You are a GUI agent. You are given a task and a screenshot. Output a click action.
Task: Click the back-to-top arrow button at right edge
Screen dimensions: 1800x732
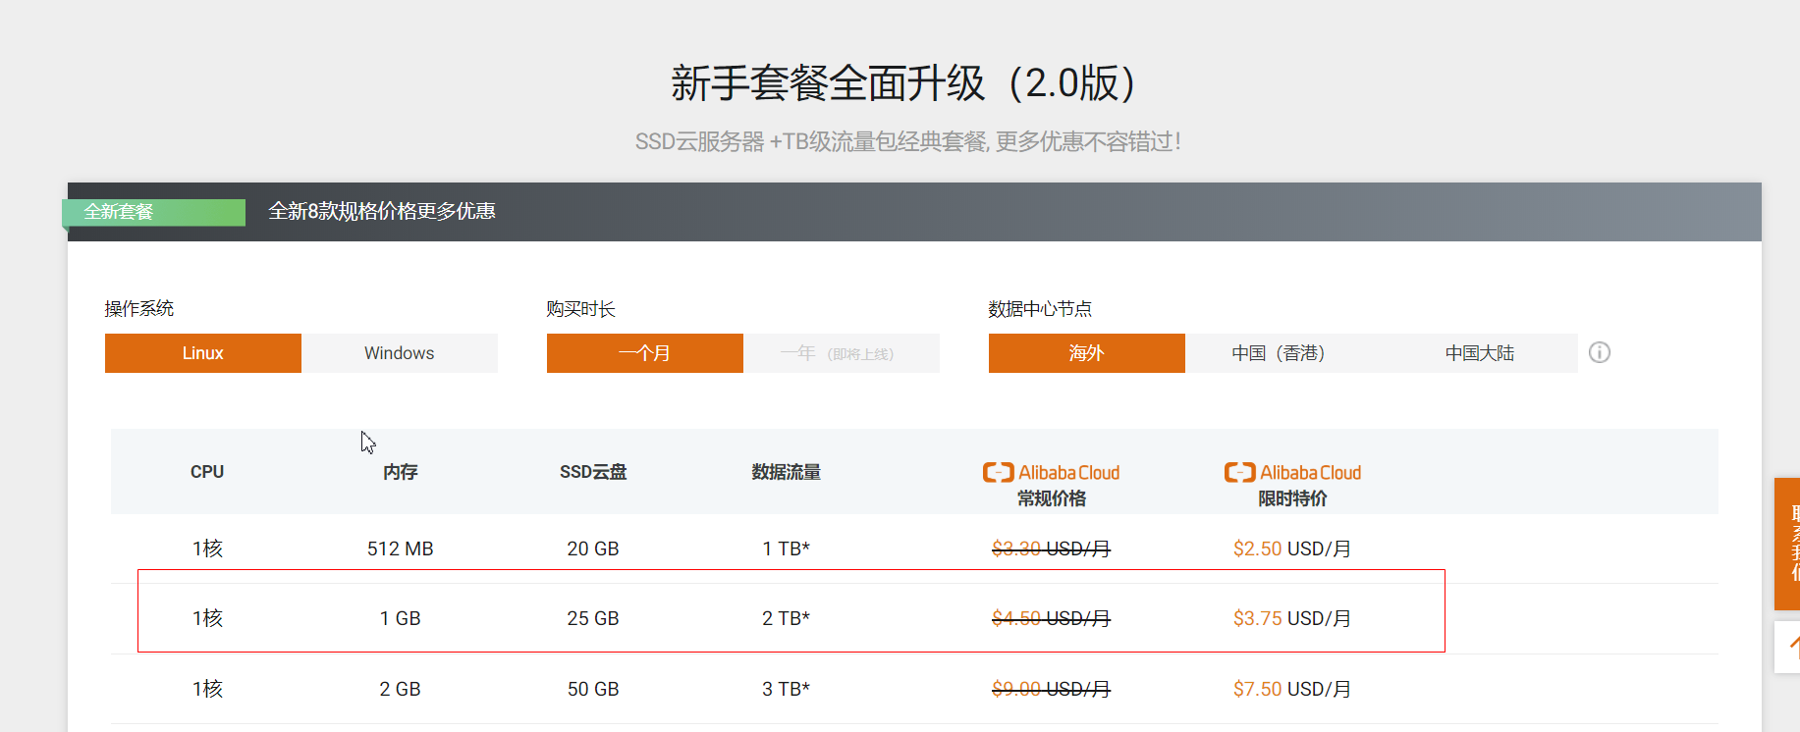click(1787, 647)
